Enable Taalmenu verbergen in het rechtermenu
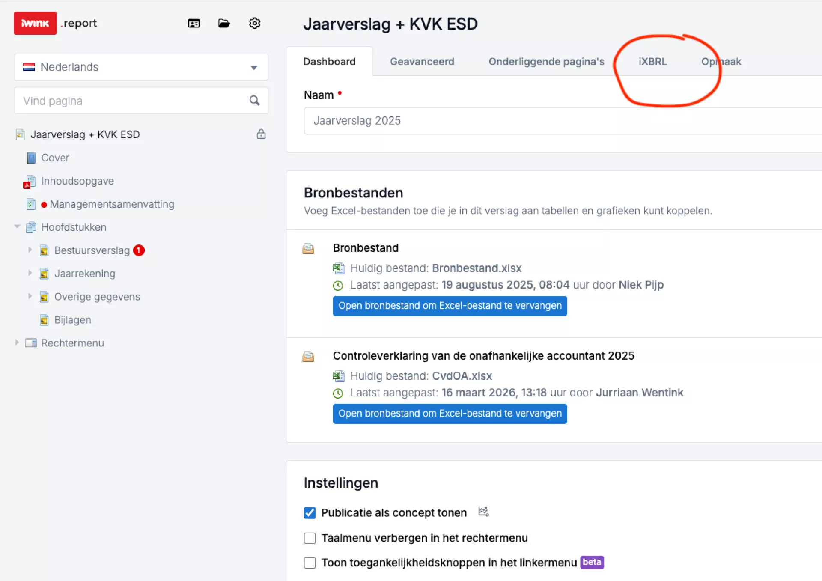The width and height of the screenshot is (822, 581). [x=310, y=538]
